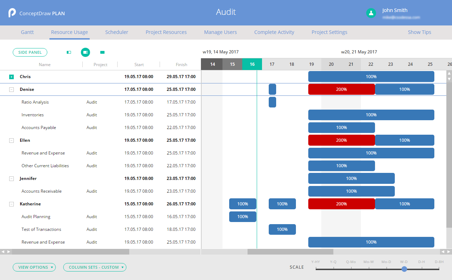452x280 pixels.
Task: Click Denise's red 200% overload bar
Action: (341, 89)
